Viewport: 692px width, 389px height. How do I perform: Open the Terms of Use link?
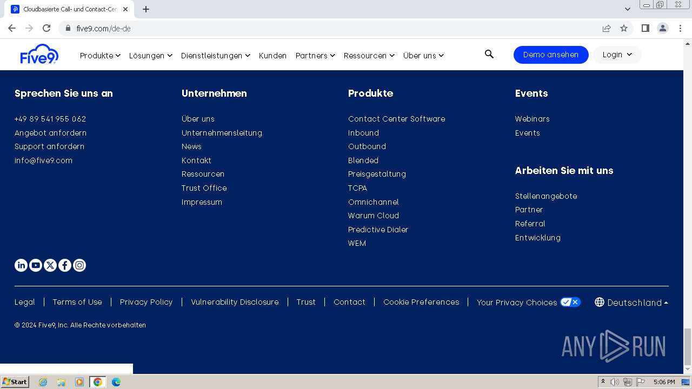77,302
